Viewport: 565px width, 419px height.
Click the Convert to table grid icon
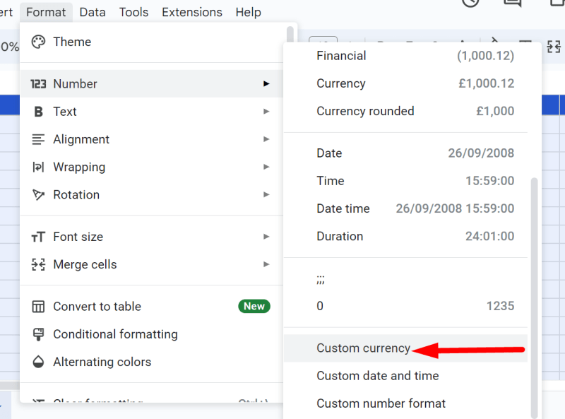tap(39, 306)
